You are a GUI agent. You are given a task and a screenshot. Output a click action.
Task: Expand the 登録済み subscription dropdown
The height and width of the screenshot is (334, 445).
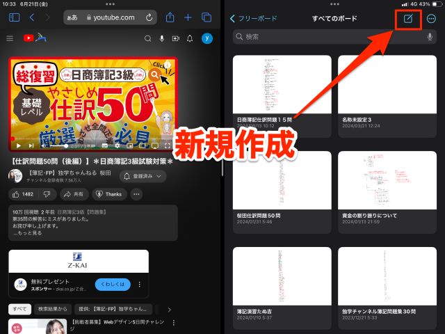143,176
